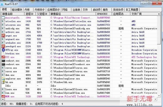
Task: Sort by 映像名称 column header
Action: click(x=13, y=14)
